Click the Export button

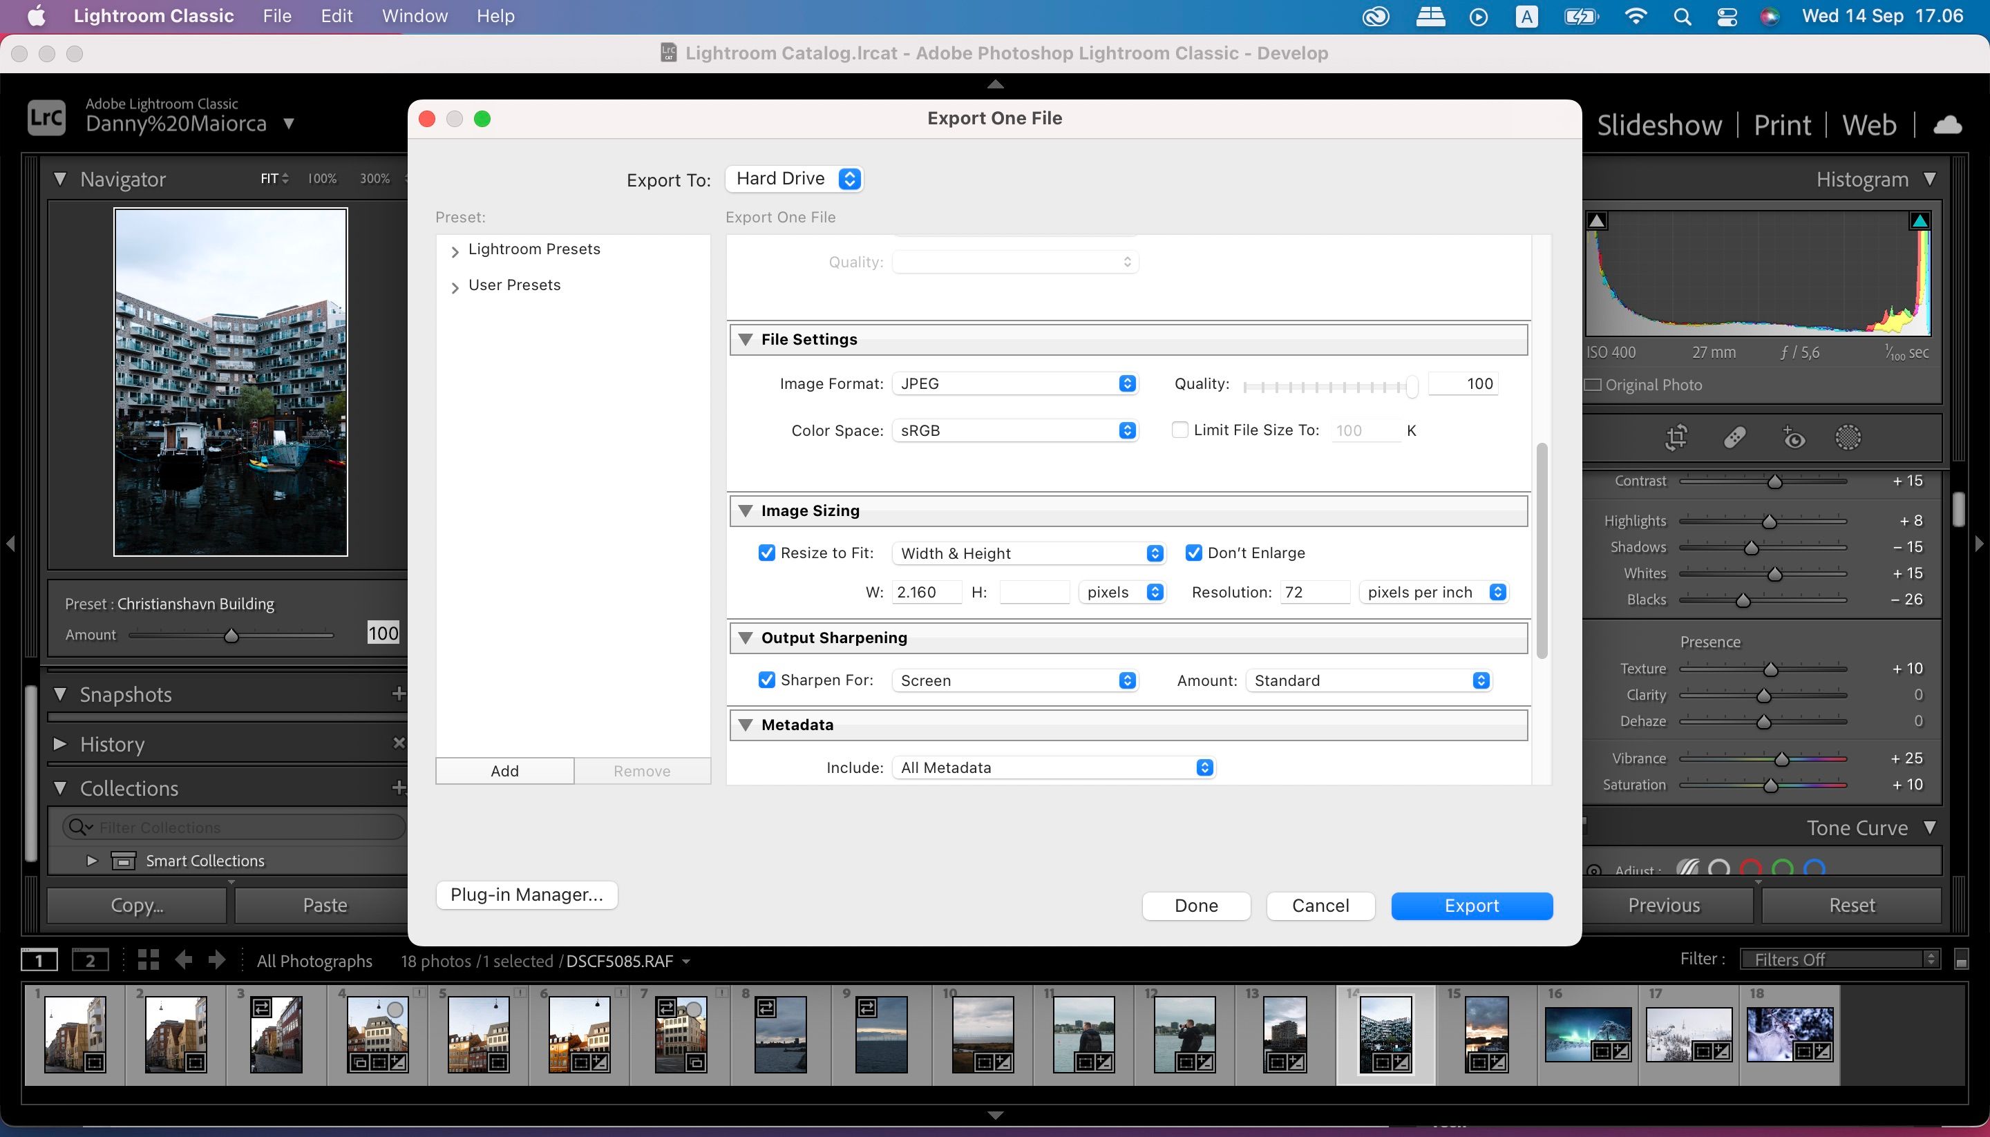coord(1472,905)
